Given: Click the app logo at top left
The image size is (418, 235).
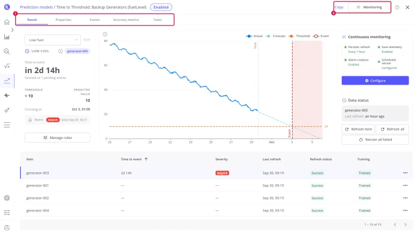Looking at the screenshot, I should click(x=7, y=7).
